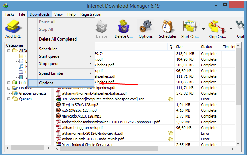Screen dimensions: 247x155
Task: Click the queue icon in the URL Shortener row
Action: [171, 99]
